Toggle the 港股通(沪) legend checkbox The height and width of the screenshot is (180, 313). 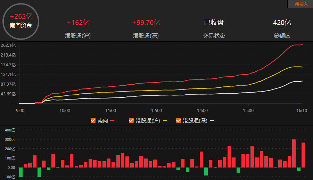click(x=131, y=121)
